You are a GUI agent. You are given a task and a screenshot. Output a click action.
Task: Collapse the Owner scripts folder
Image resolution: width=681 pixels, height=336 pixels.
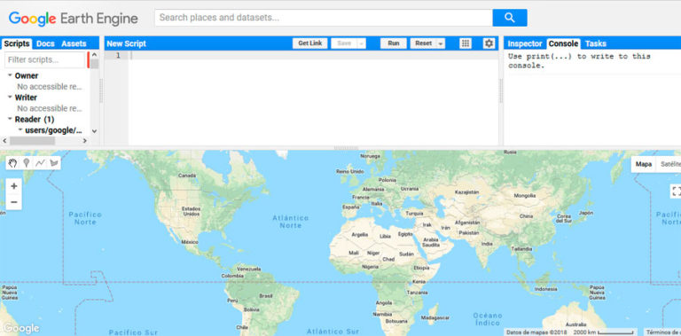[x=10, y=75]
